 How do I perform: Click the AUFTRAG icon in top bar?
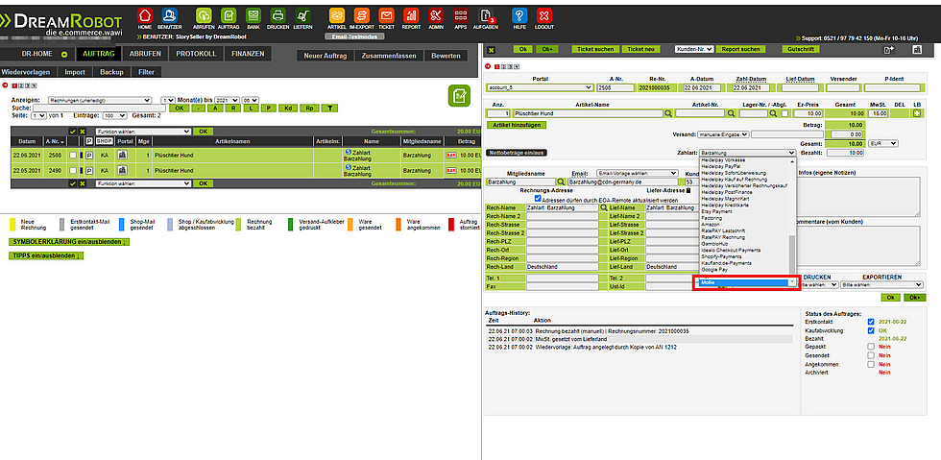tap(229, 15)
